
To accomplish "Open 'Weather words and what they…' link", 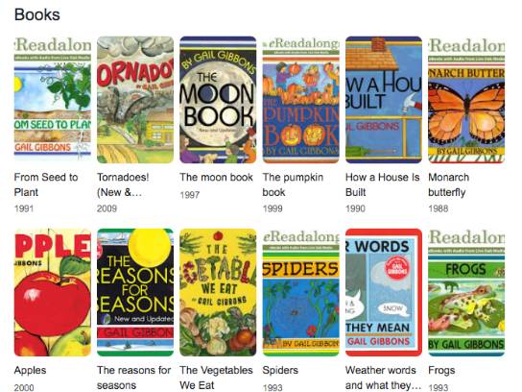I will click(x=383, y=378).
